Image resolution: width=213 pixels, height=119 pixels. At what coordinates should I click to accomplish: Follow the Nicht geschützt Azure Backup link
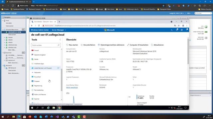72,87
